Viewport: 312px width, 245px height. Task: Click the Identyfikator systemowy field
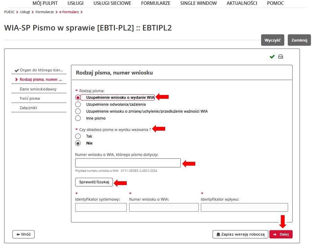pos(101,207)
